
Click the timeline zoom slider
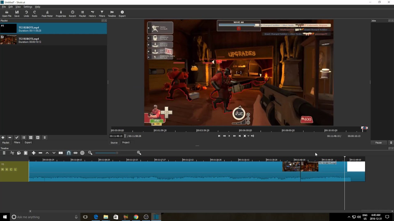[117, 153]
